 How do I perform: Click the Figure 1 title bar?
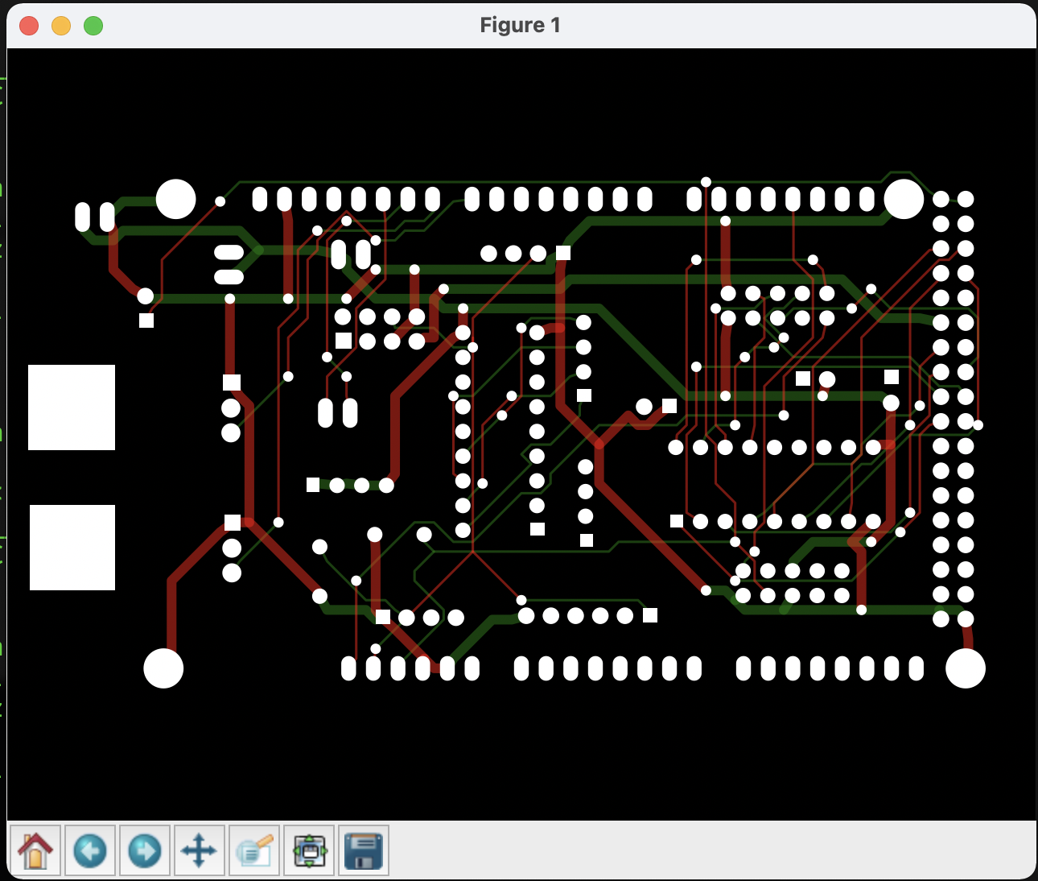coord(519,25)
